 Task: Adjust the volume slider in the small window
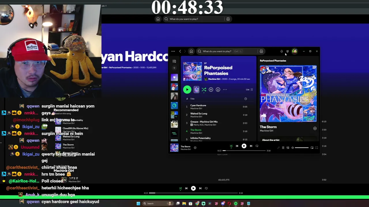(302, 148)
